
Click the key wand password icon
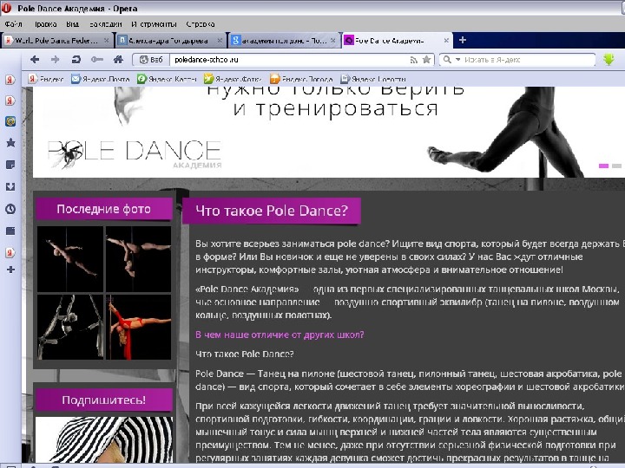point(97,60)
